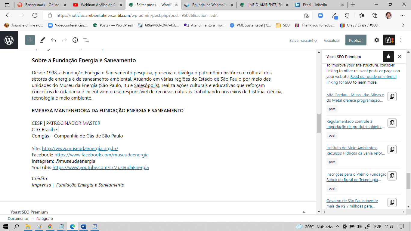Click the Zoom extension camera icon
Viewport: 411px width, 231px height.
[x=320, y=15]
